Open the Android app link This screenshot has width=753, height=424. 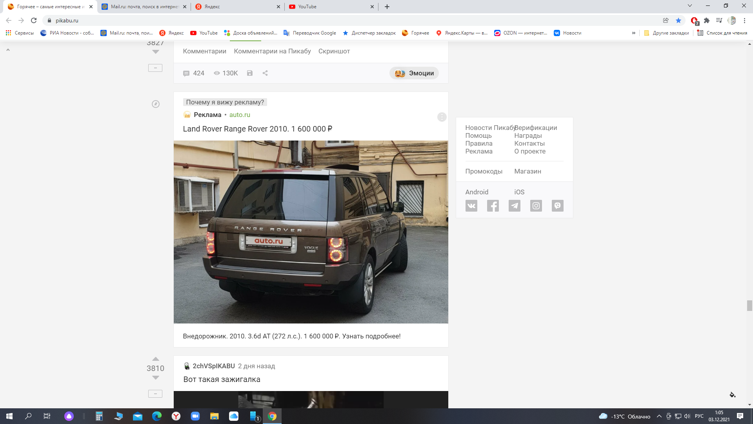tap(477, 192)
